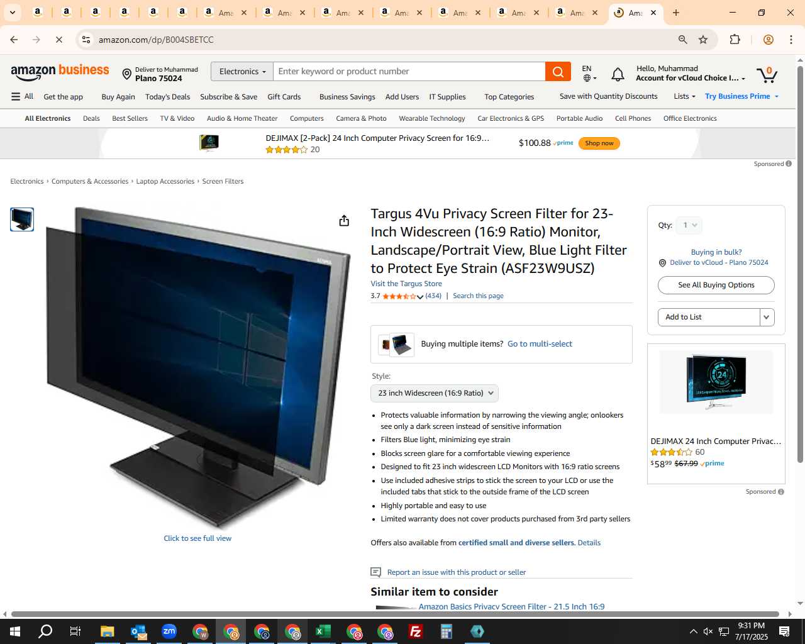Bookmark this page with the star icon

(703, 40)
